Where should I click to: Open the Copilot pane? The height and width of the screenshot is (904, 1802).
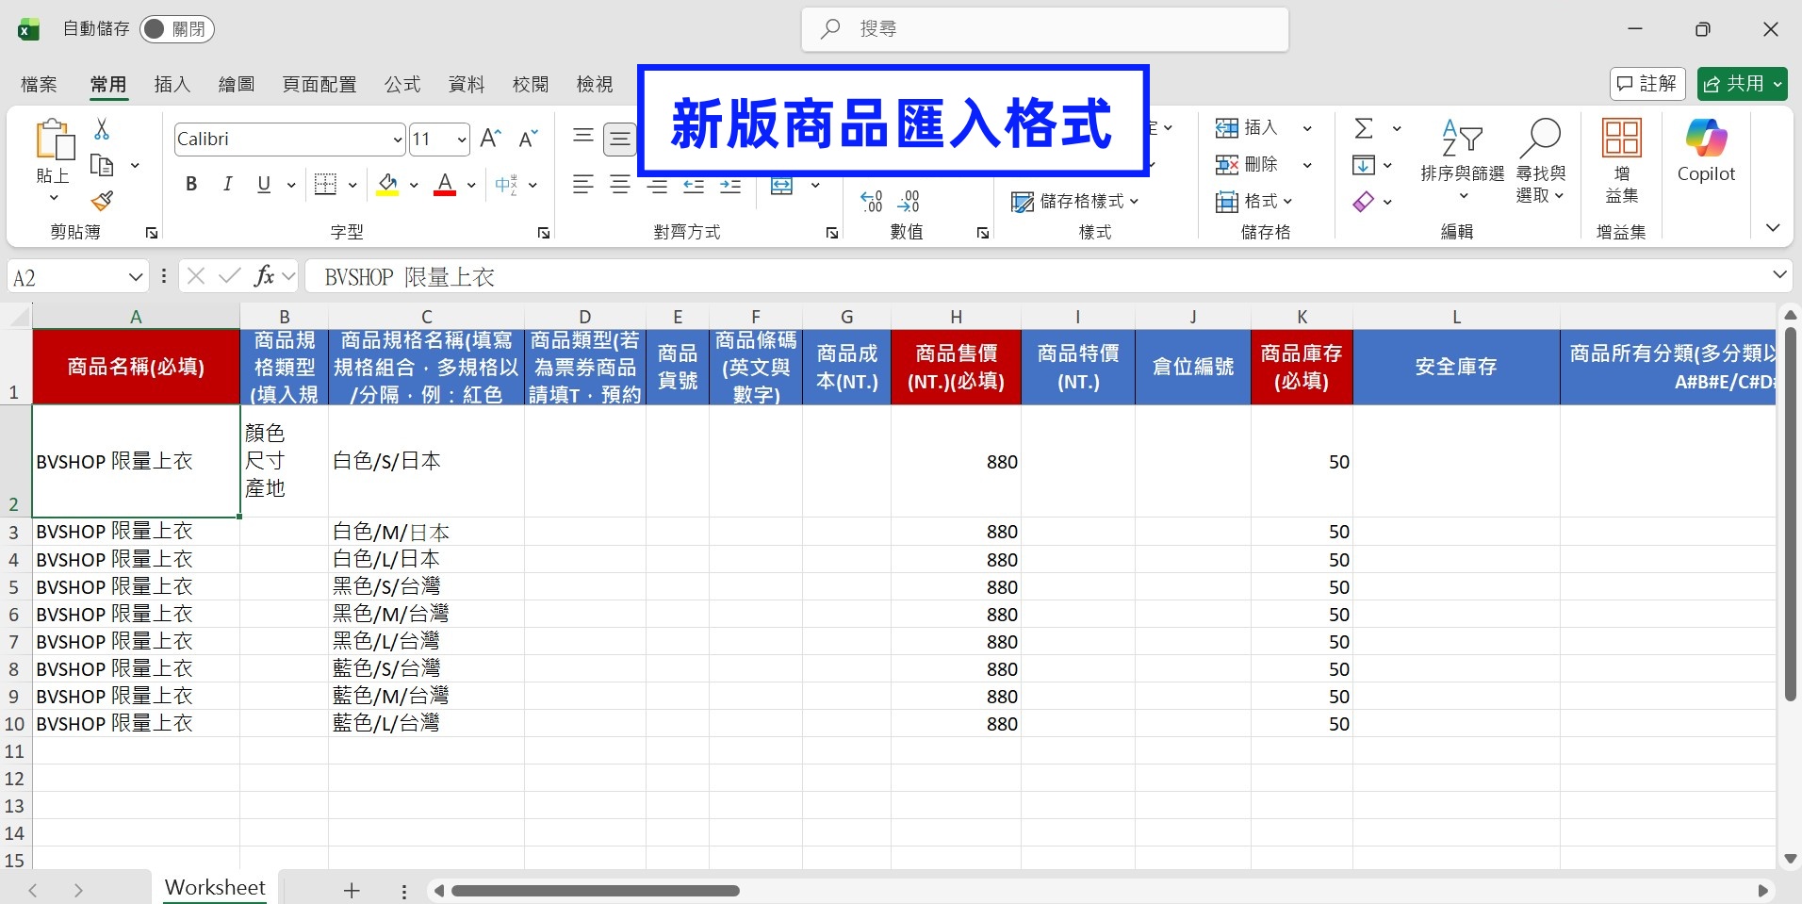pyautogui.click(x=1706, y=151)
